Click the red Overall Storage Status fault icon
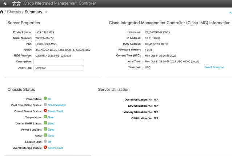 click(x=45, y=147)
